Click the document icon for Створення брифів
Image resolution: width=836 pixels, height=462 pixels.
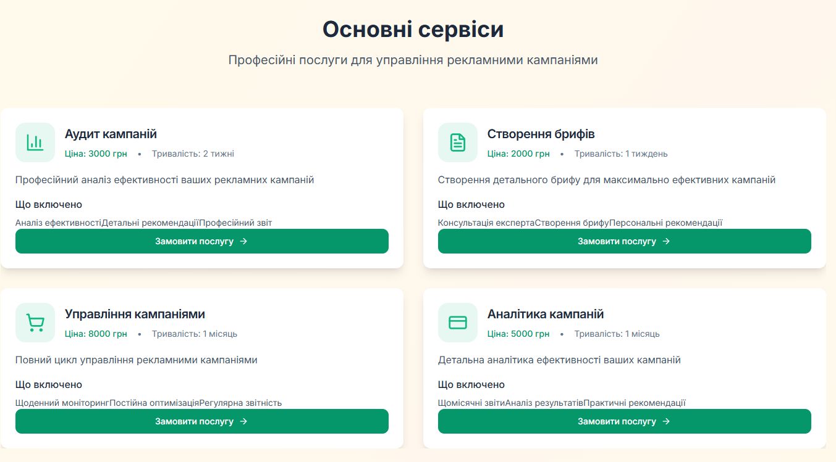[x=458, y=142]
